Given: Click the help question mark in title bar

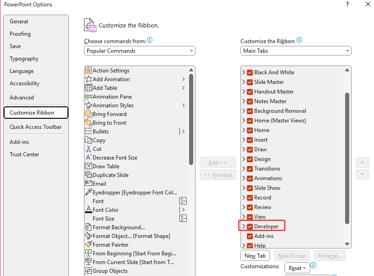Looking at the screenshot, I should pyautogui.click(x=346, y=5).
